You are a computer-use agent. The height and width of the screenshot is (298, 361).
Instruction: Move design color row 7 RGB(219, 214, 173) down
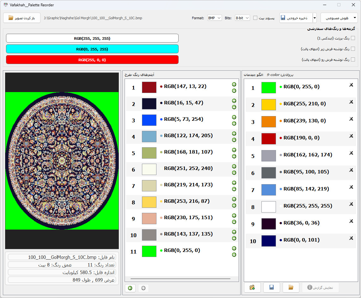pos(234,189)
